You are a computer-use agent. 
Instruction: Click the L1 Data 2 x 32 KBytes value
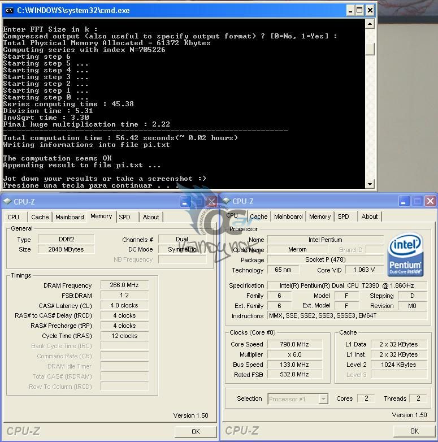click(x=399, y=344)
